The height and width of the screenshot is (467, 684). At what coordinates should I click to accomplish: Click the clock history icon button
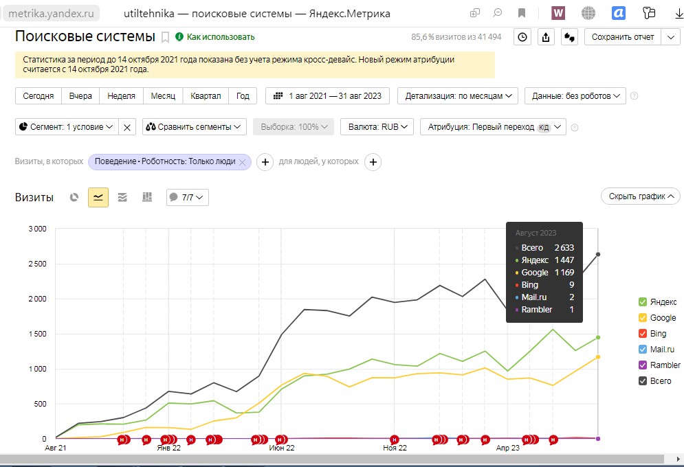pyautogui.click(x=522, y=37)
